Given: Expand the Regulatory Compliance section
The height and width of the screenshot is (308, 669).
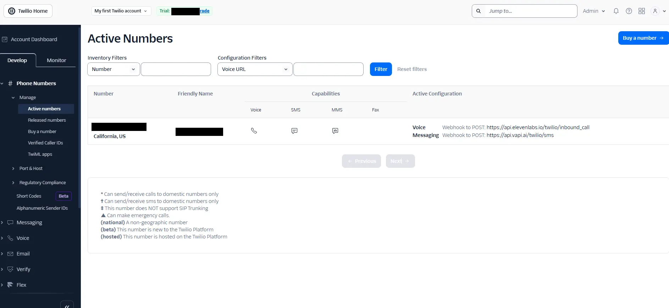Looking at the screenshot, I should point(13,183).
